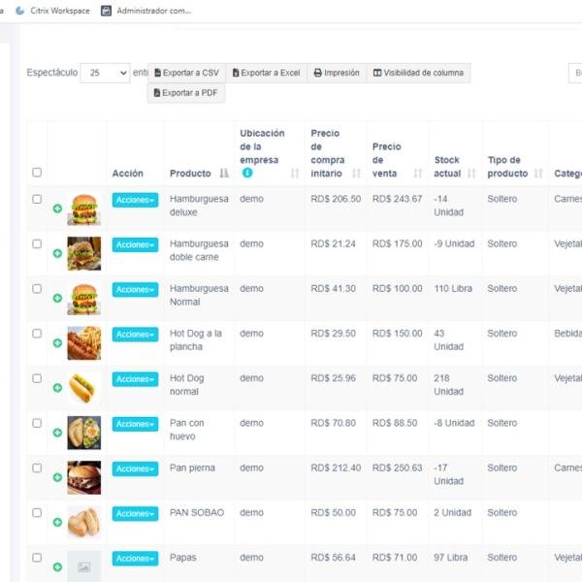This screenshot has width=582, height=582.
Task: Click green plus icon for PAN SOBAO
Action: [57, 522]
